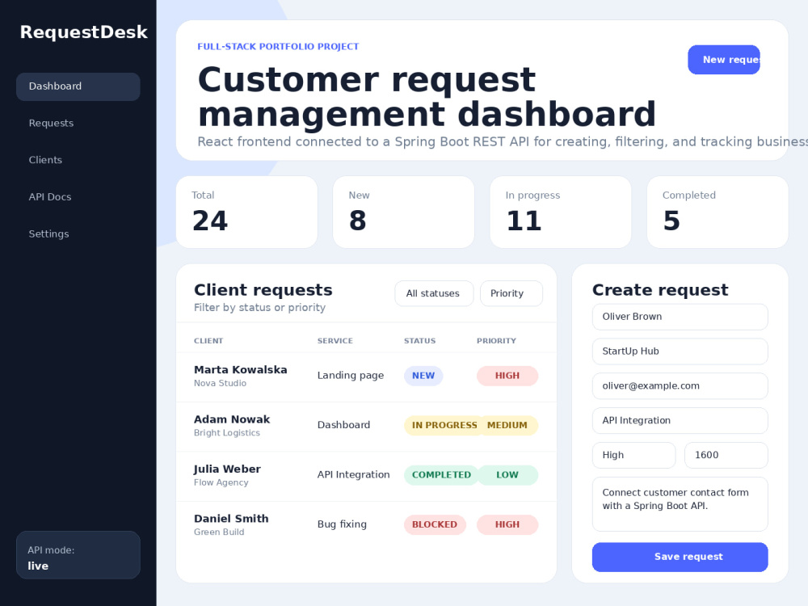Click the Nova Studio company text
808x606 pixels.
pyautogui.click(x=220, y=383)
